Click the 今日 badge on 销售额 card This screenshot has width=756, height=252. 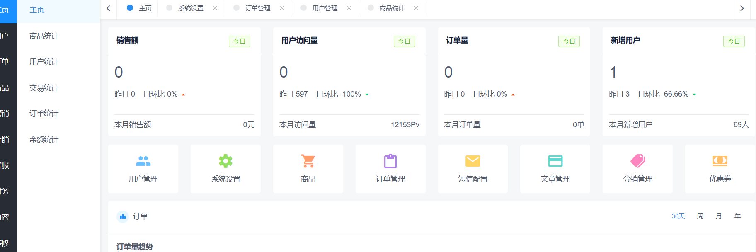point(239,41)
